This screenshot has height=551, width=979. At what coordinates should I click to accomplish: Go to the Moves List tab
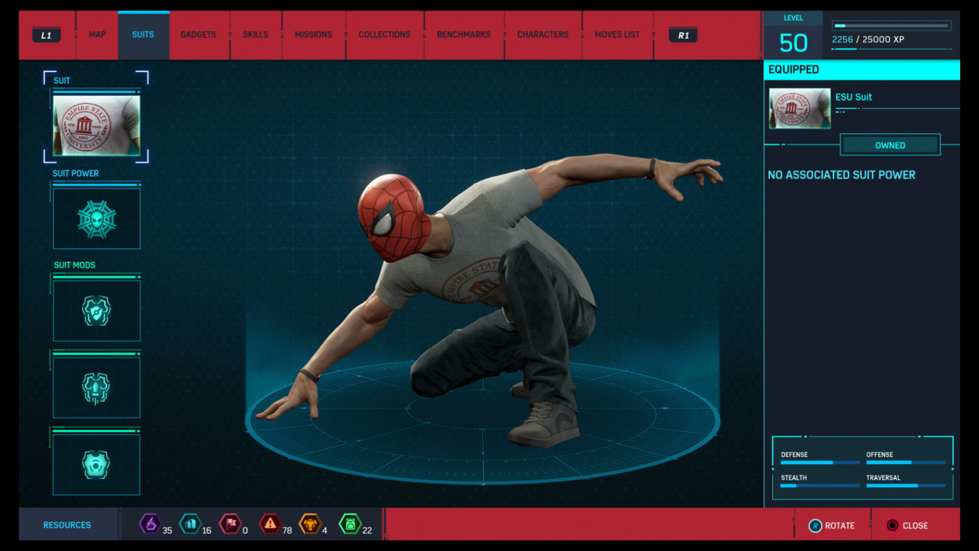point(617,35)
